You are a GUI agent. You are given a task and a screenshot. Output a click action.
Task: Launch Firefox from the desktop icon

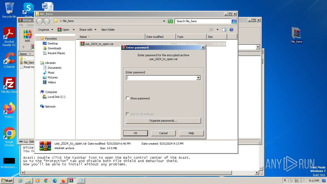(9, 110)
